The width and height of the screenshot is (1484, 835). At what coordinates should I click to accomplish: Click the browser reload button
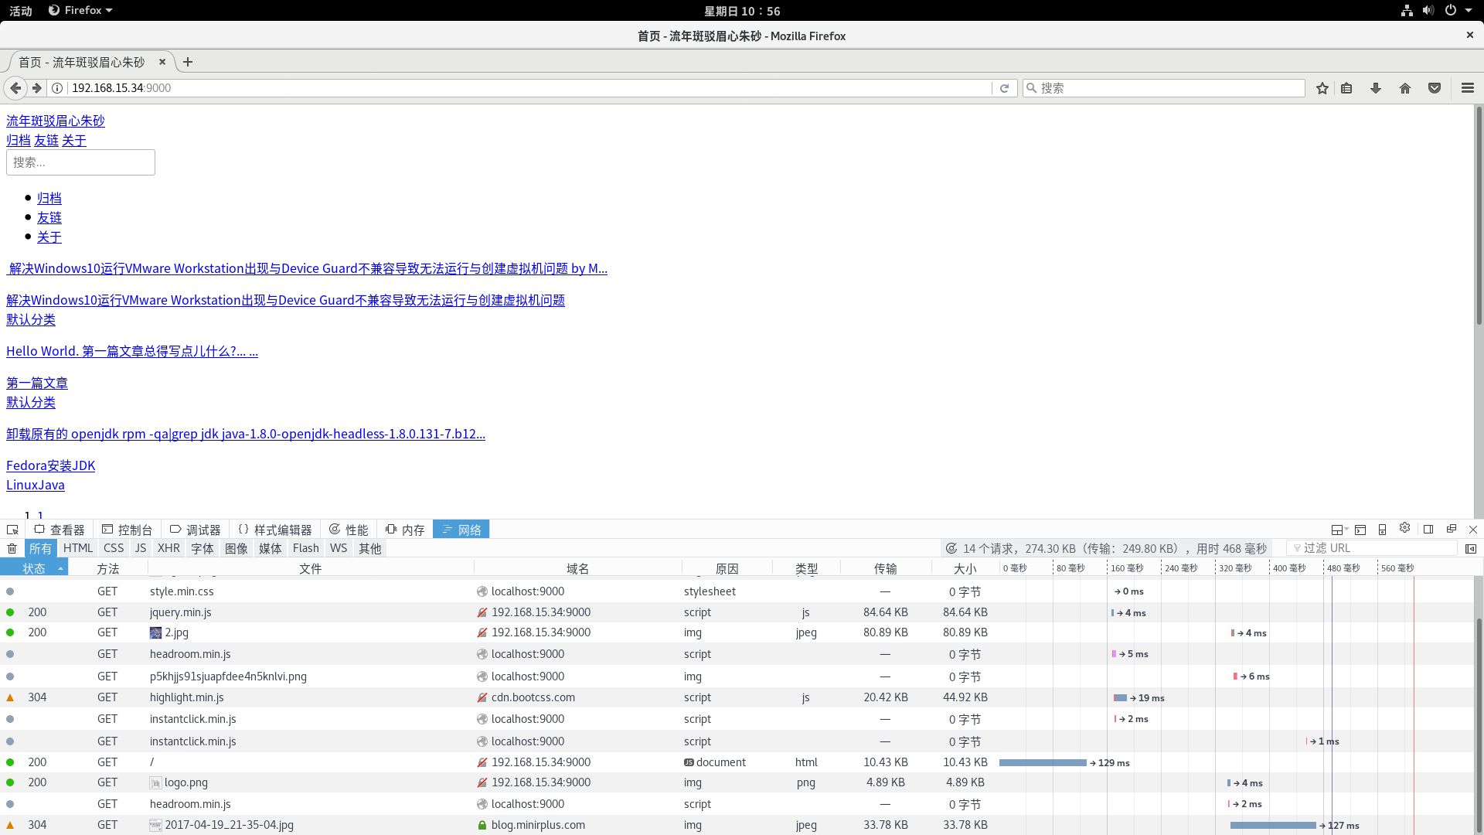tap(1004, 88)
